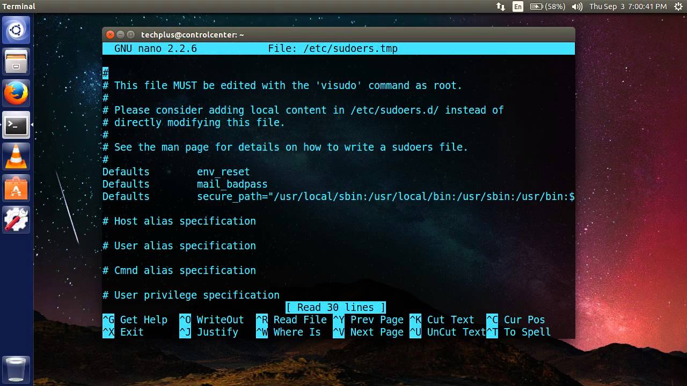Click the 'See the man page' comment line
The height and width of the screenshot is (386, 687).
pyautogui.click(x=286, y=147)
